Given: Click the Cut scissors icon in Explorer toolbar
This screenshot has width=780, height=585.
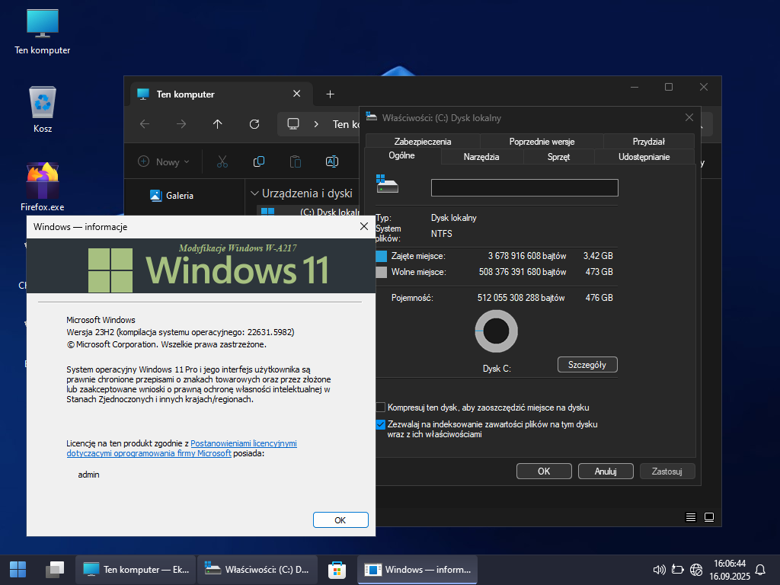Looking at the screenshot, I should click(222, 161).
